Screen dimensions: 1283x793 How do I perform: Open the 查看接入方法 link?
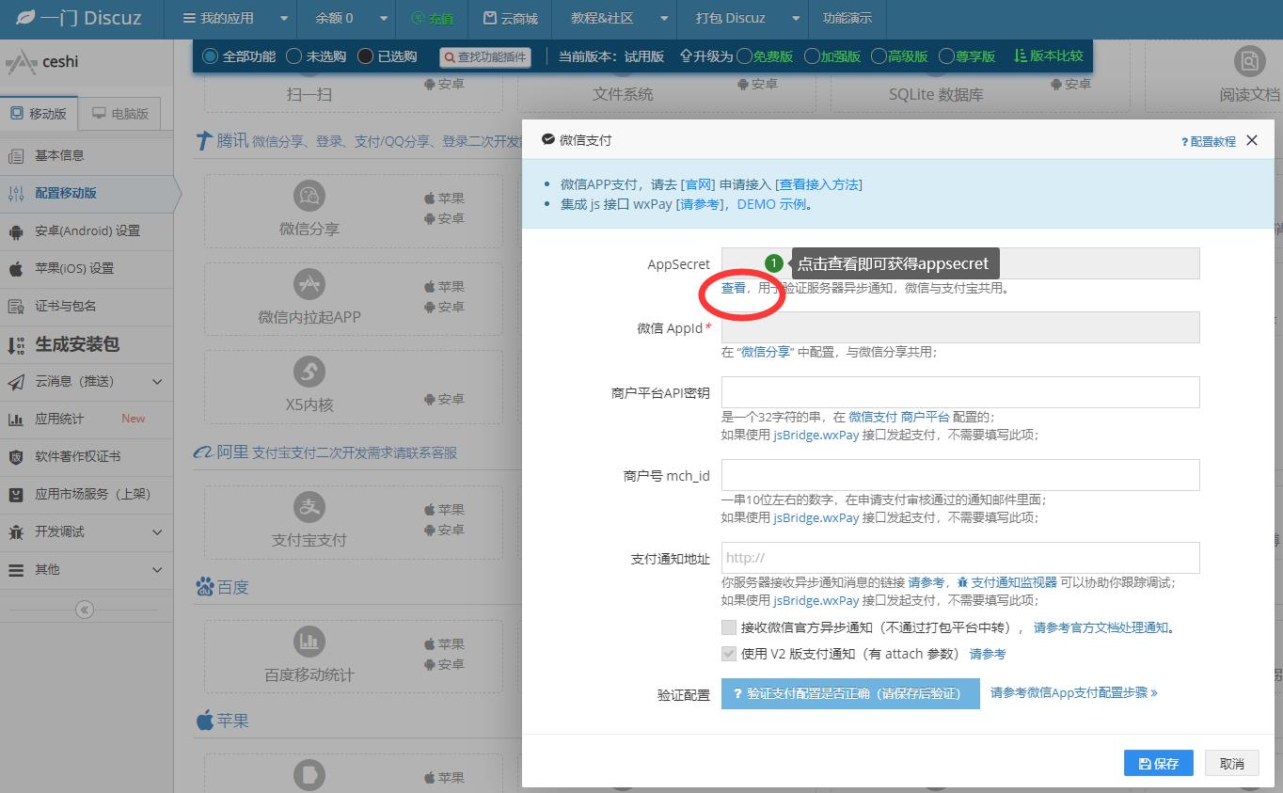click(818, 184)
